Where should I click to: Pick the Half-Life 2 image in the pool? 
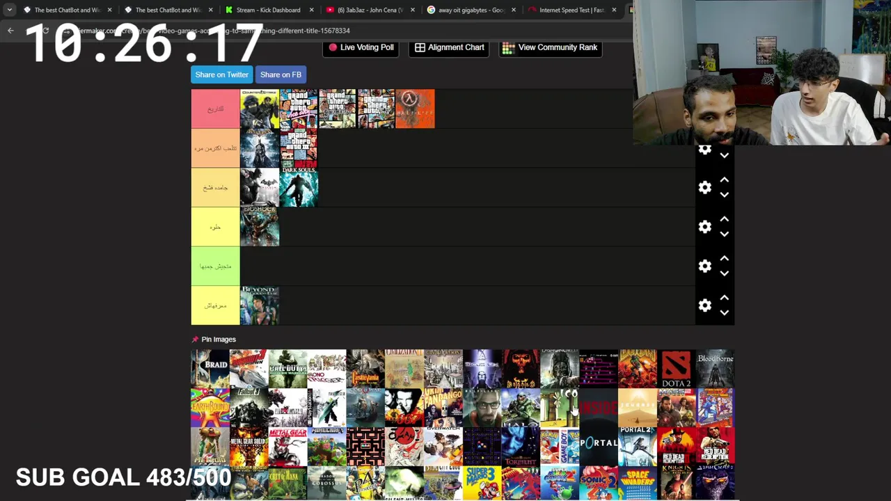(x=482, y=408)
